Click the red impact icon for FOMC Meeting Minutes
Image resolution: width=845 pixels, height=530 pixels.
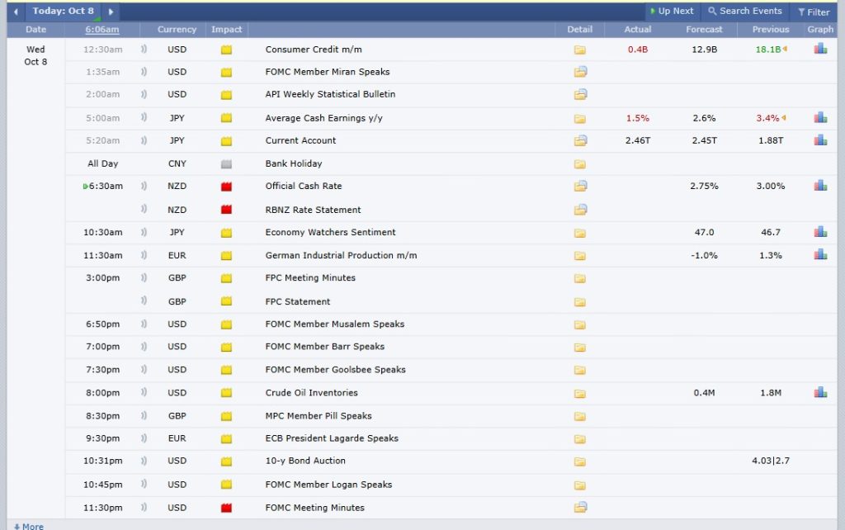click(x=226, y=508)
